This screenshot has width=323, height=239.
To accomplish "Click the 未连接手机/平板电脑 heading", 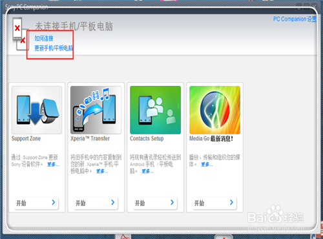I will (74, 26).
